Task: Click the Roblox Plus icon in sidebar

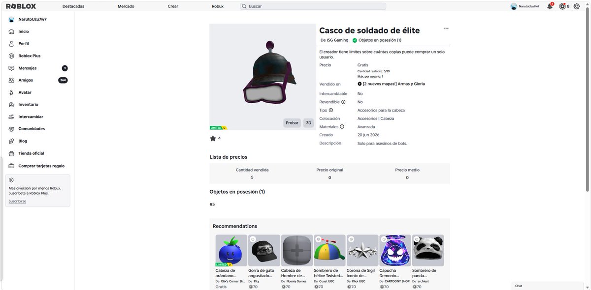Action: point(11,56)
